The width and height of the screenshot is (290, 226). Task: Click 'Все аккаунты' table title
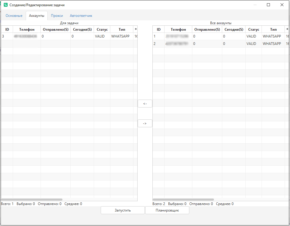[x=221, y=23]
